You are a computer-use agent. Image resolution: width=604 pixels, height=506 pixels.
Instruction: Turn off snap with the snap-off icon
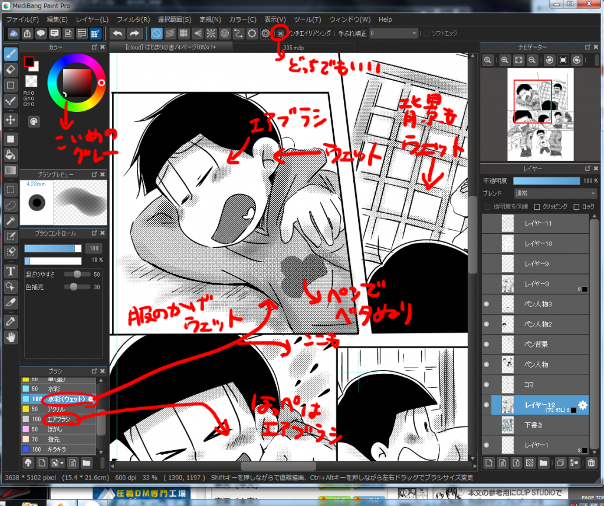pyautogui.click(x=156, y=34)
